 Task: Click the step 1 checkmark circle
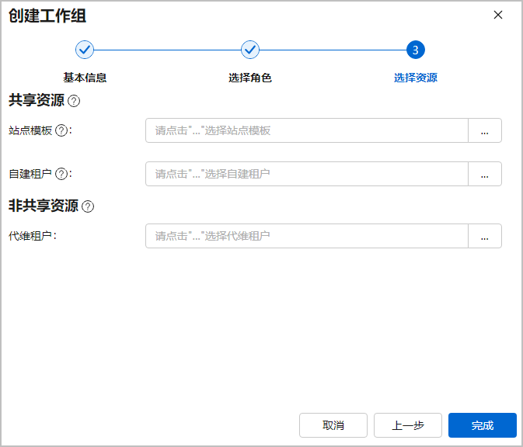85,50
